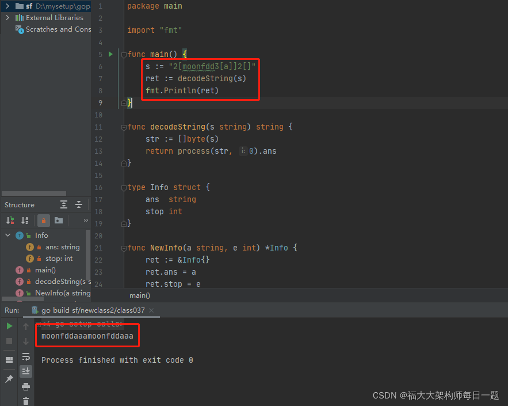This screenshot has height=406, width=508.
Task: Print the Run console output
Action: pos(26,386)
